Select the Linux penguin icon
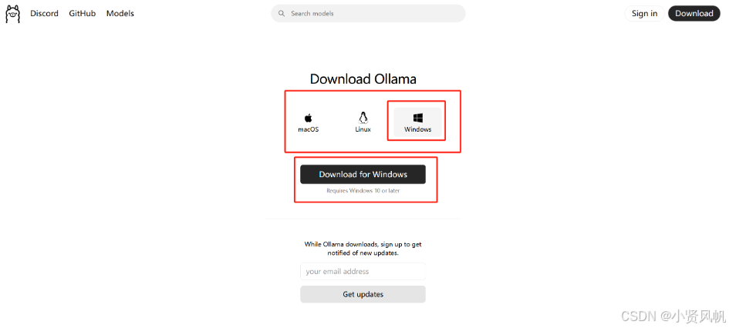Screen dimensions: 729x328 363,117
